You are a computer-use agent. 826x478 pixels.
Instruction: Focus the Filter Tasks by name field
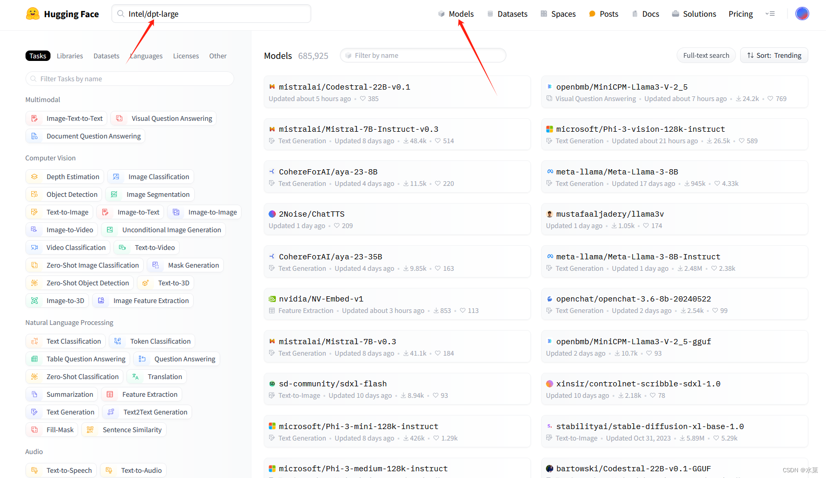point(130,79)
